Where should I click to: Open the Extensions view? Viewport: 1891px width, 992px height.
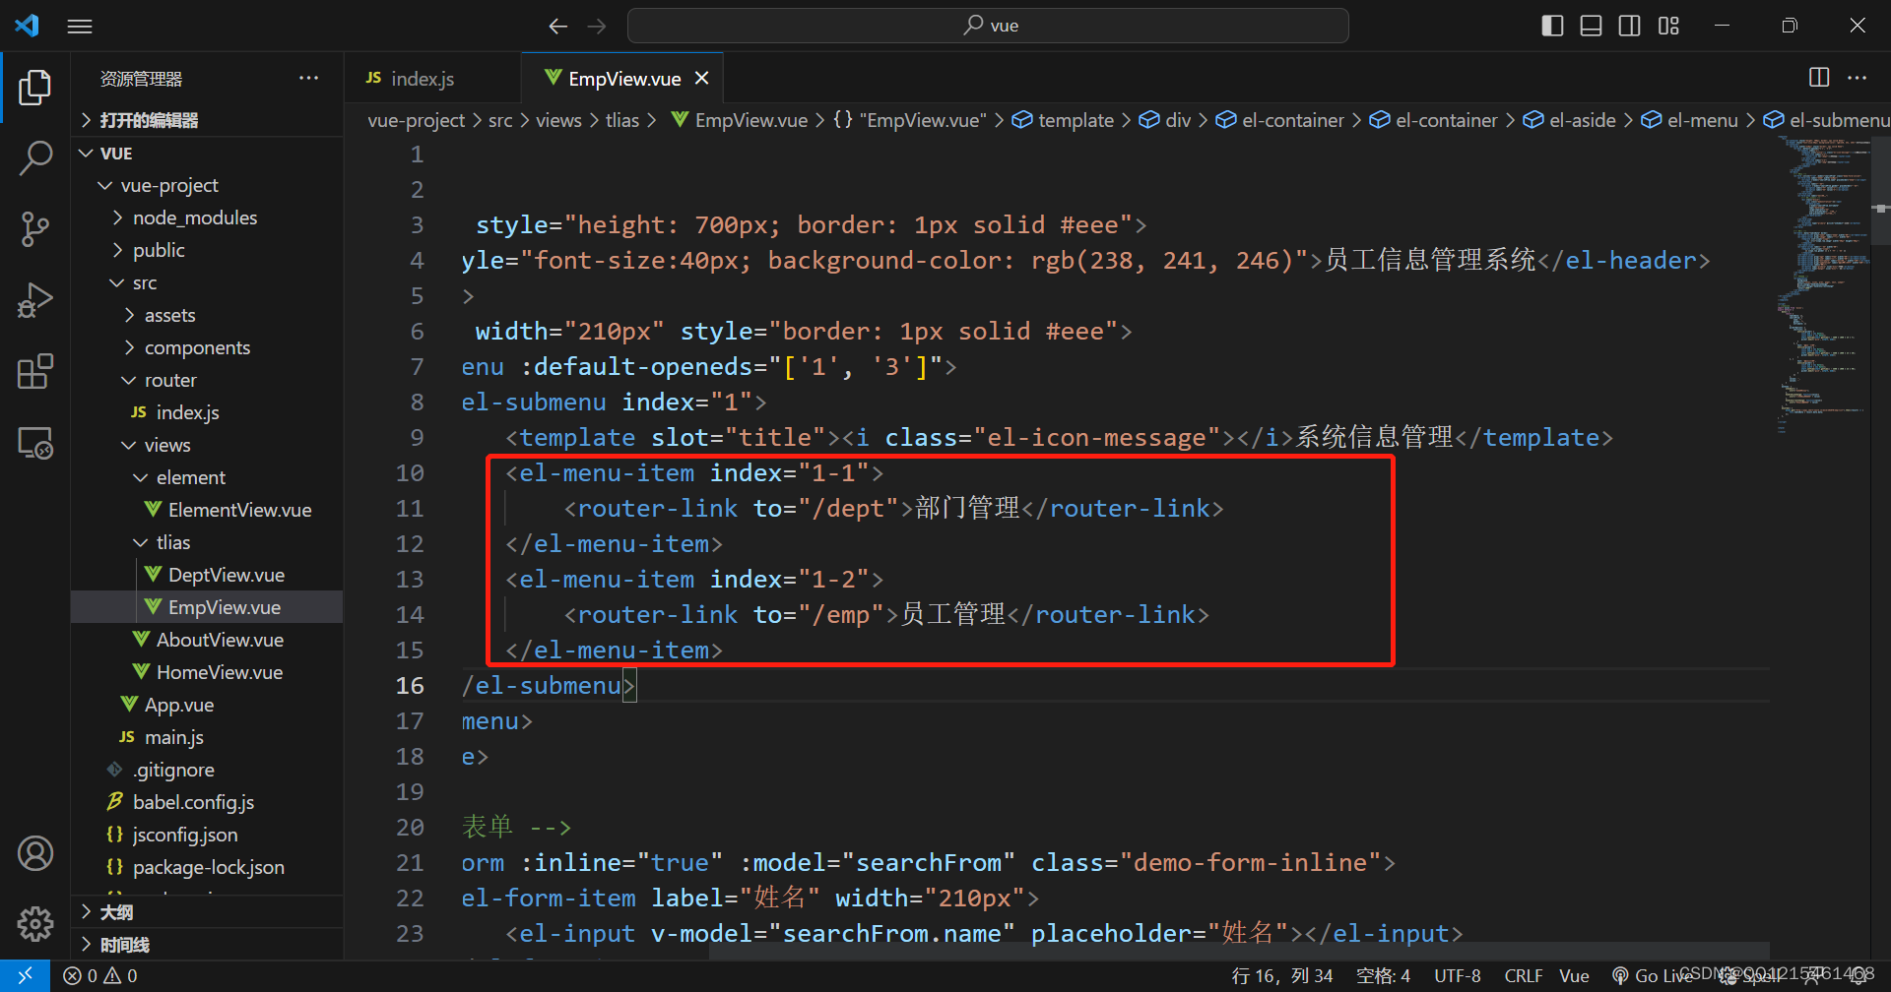coord(35,371)
